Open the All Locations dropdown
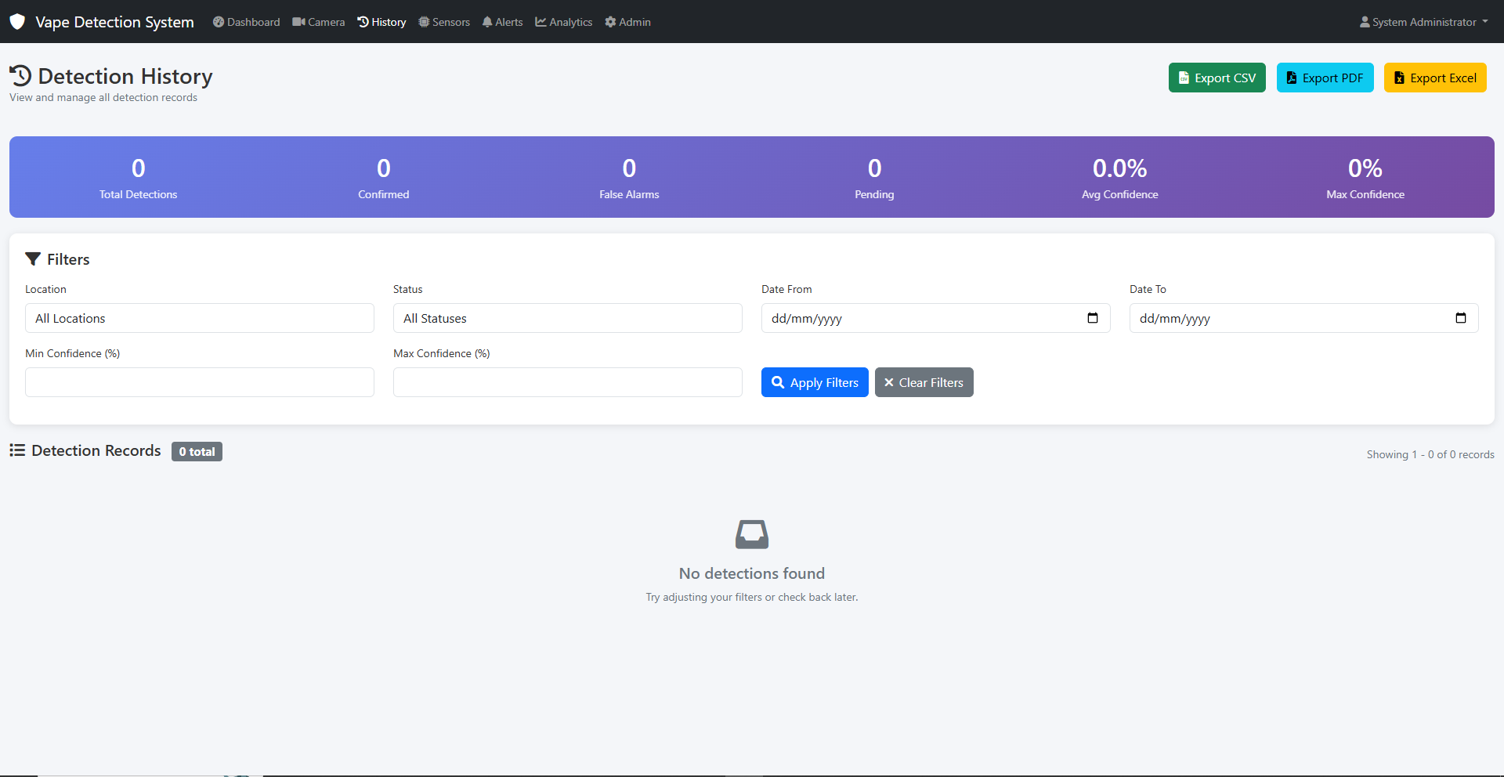1504x777 pixels. point(199,318)
